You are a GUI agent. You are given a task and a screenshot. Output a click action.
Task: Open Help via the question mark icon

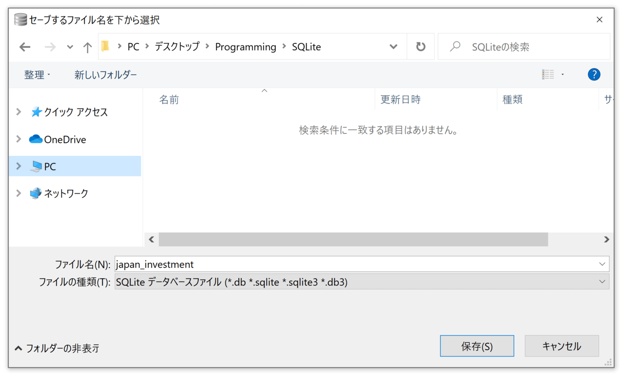click(x=594, y=74)
